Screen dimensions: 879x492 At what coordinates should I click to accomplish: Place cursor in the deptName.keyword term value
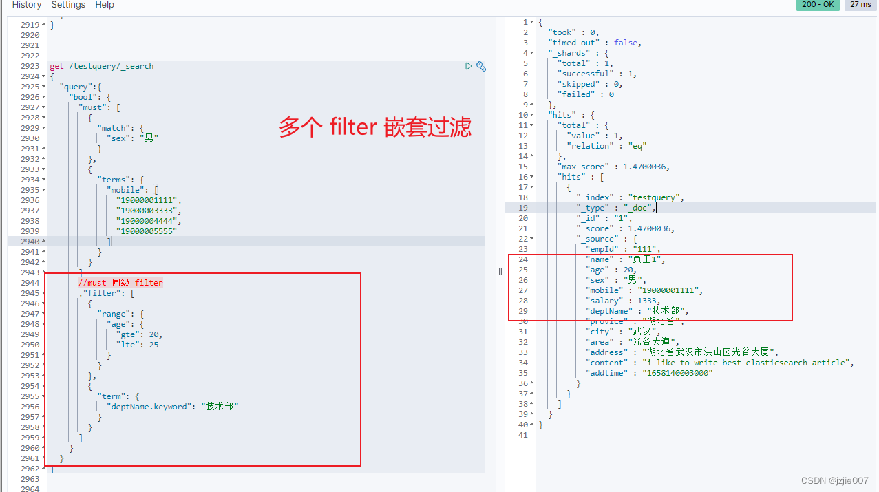tap(219, 406)
